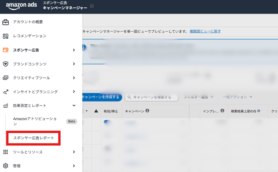Expand the インサイトとプランニング chevron

[x=74, y=92]
